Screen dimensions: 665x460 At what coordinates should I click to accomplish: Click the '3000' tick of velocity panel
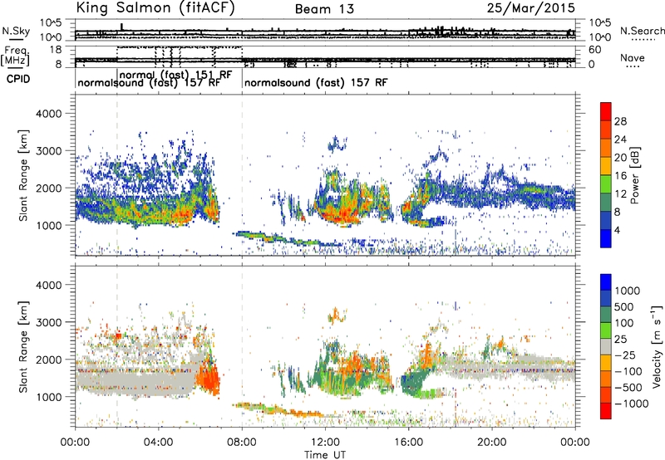(49, 322)
